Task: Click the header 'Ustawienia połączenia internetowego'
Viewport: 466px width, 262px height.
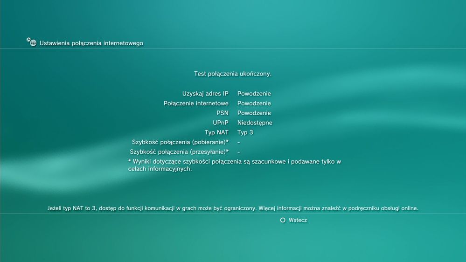Action: [x=91, y=43]
